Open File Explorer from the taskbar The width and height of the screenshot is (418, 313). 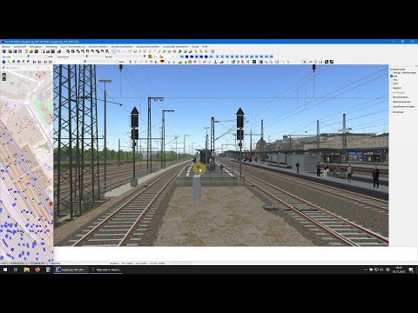coord(27,270)
